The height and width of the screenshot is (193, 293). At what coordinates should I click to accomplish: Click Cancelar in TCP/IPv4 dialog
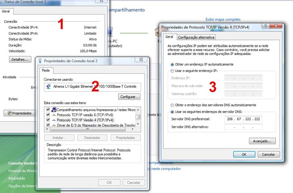269,154
